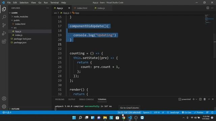
Task: Click Prettier status bar item
Action: [199, 113]
